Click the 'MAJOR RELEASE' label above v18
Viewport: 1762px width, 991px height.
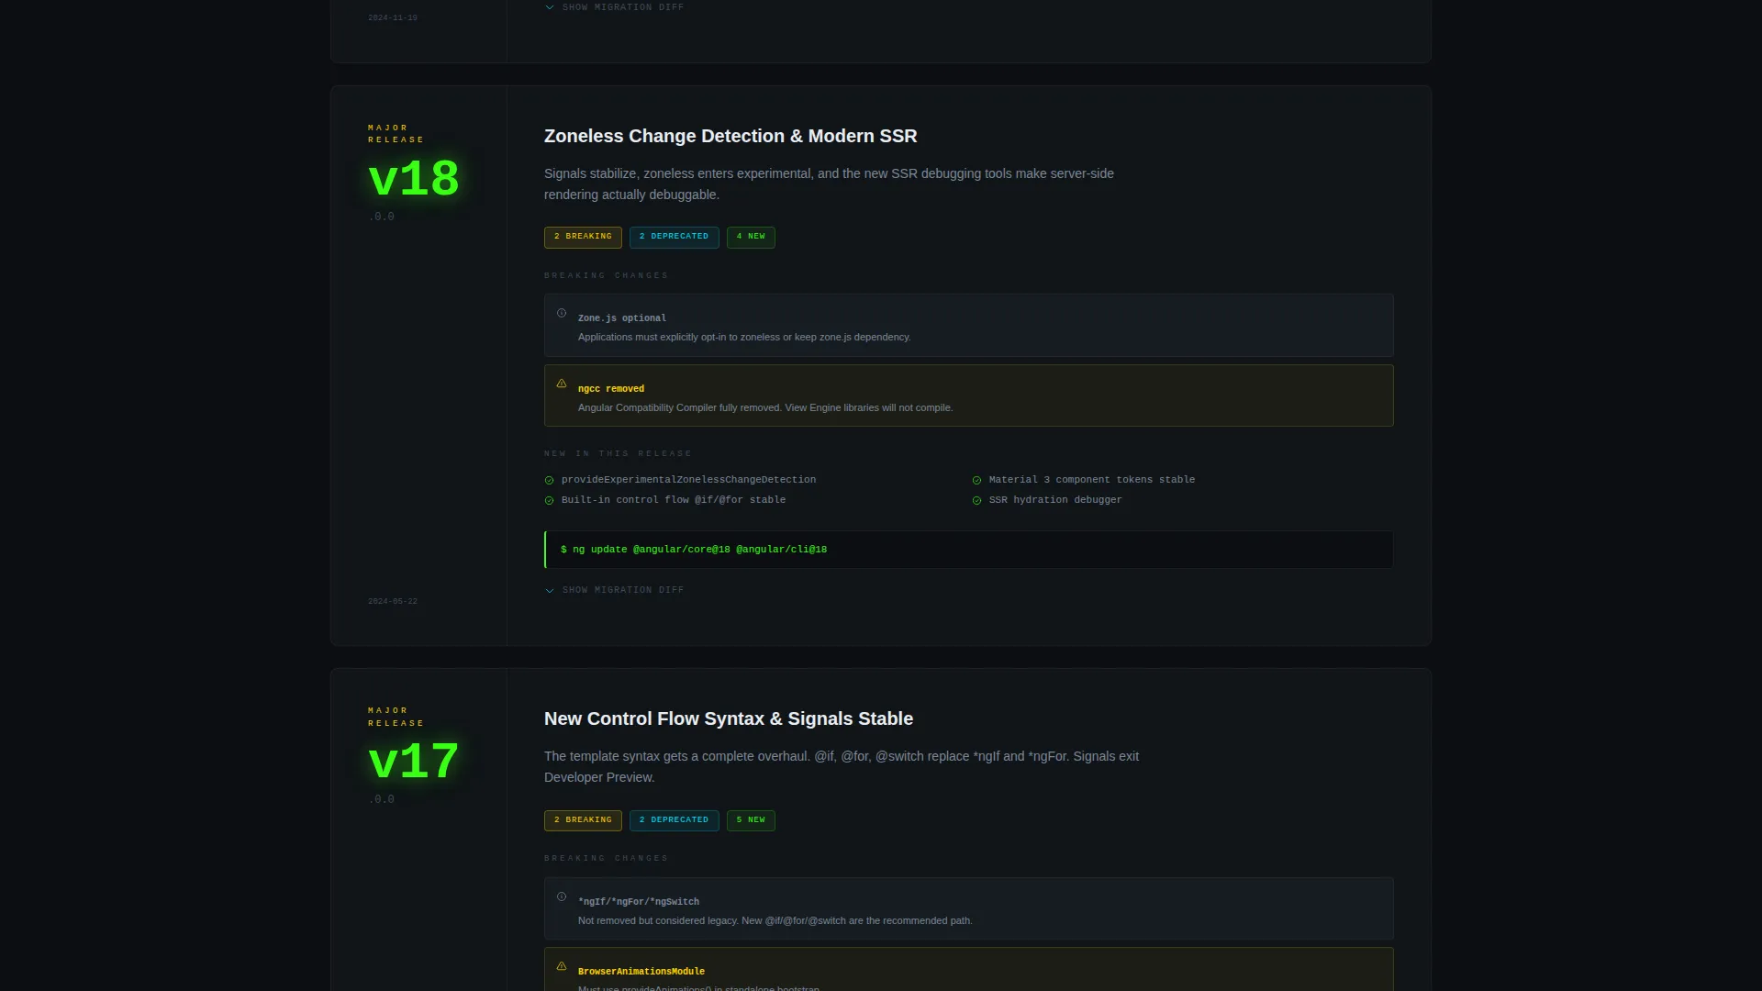click(396, 134)
